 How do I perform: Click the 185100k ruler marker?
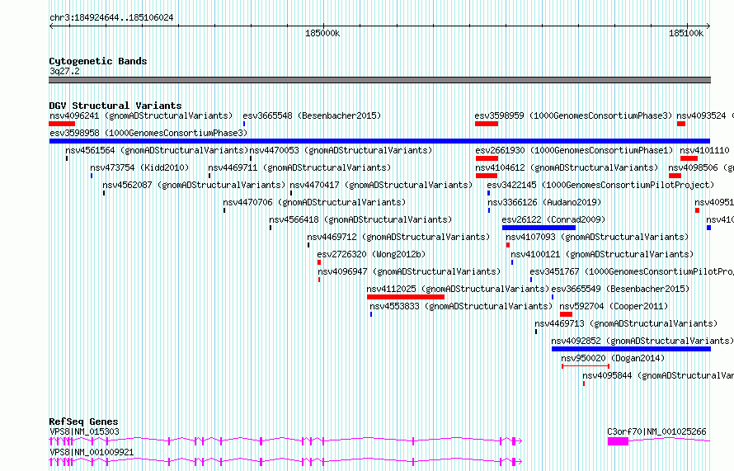pyautogui.click(x=686, y=33)
